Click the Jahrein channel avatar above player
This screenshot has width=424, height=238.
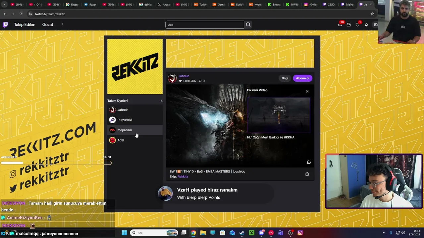click(x=172, y=78)
